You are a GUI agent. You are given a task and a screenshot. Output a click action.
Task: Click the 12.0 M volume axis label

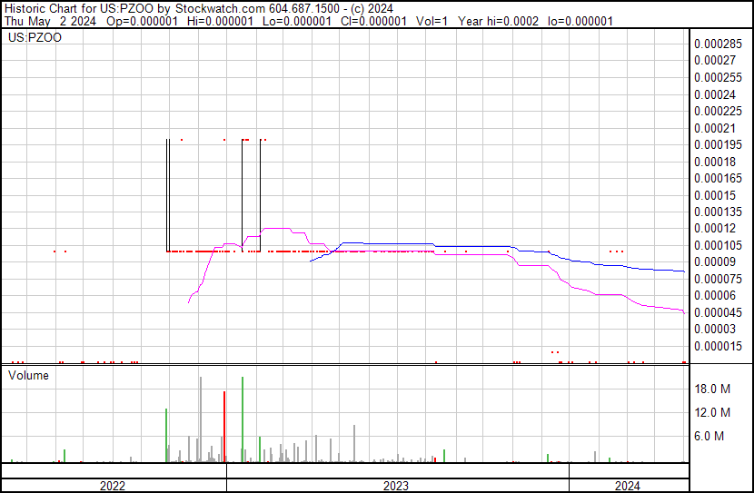point(712,412)
